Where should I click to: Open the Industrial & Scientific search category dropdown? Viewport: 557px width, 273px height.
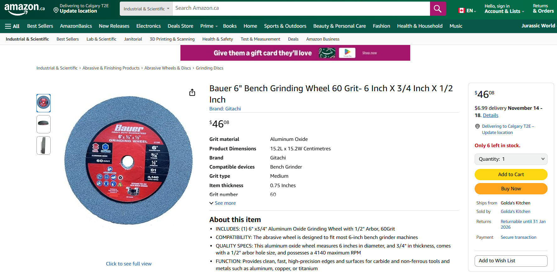point(146,9)
